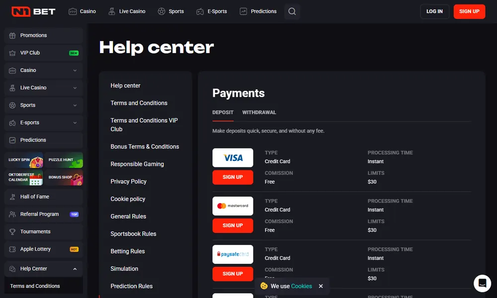Open Privacy Policy page
Image resolution: width=497 pixels, height=298 pixels.
128,181
